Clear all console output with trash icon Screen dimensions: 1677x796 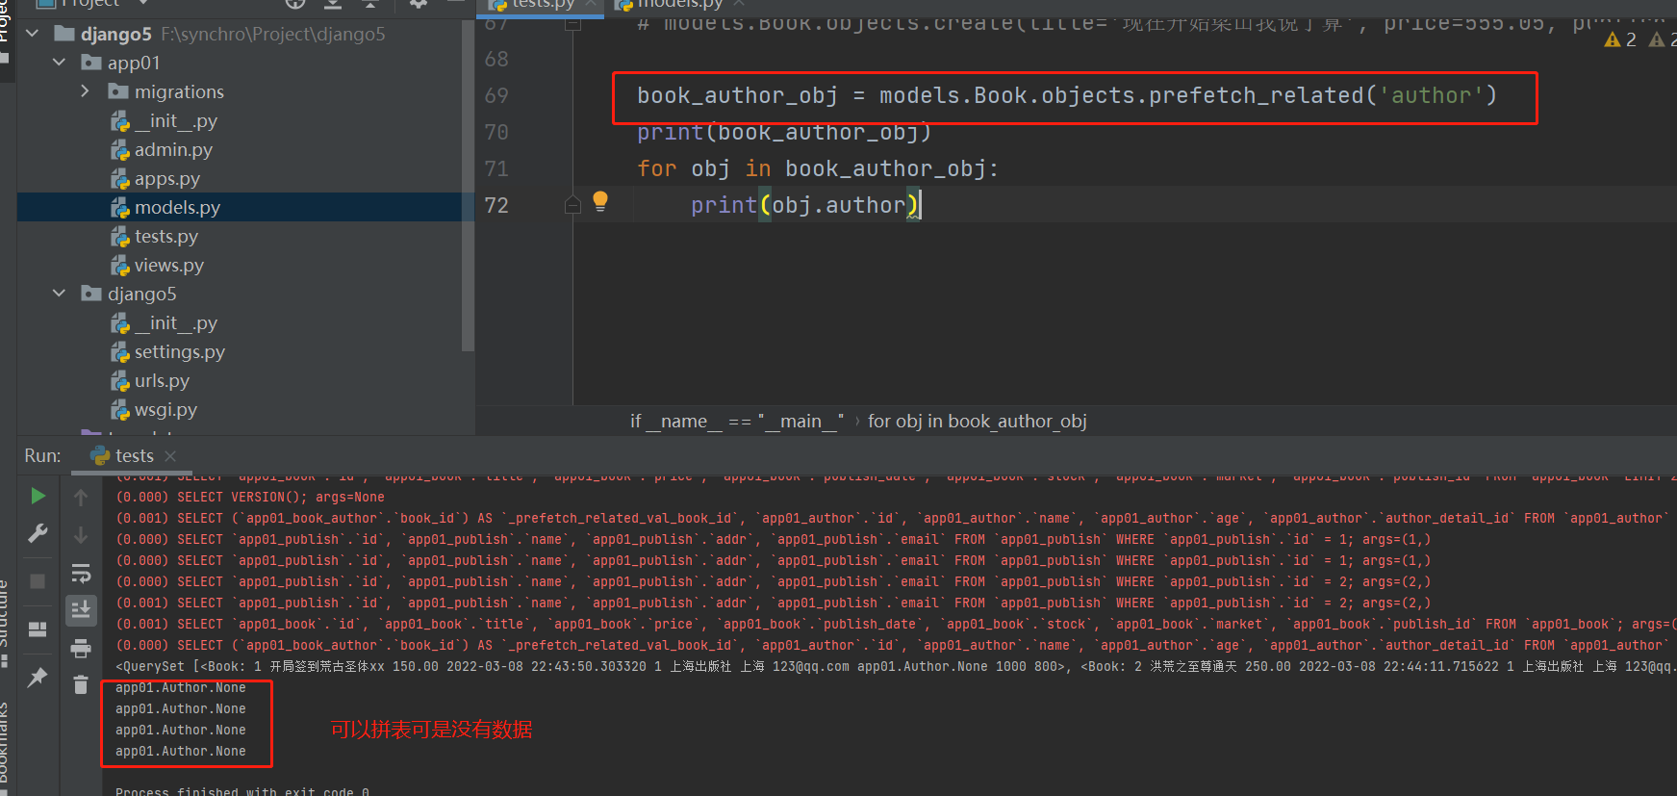click(x=81, y=685)
